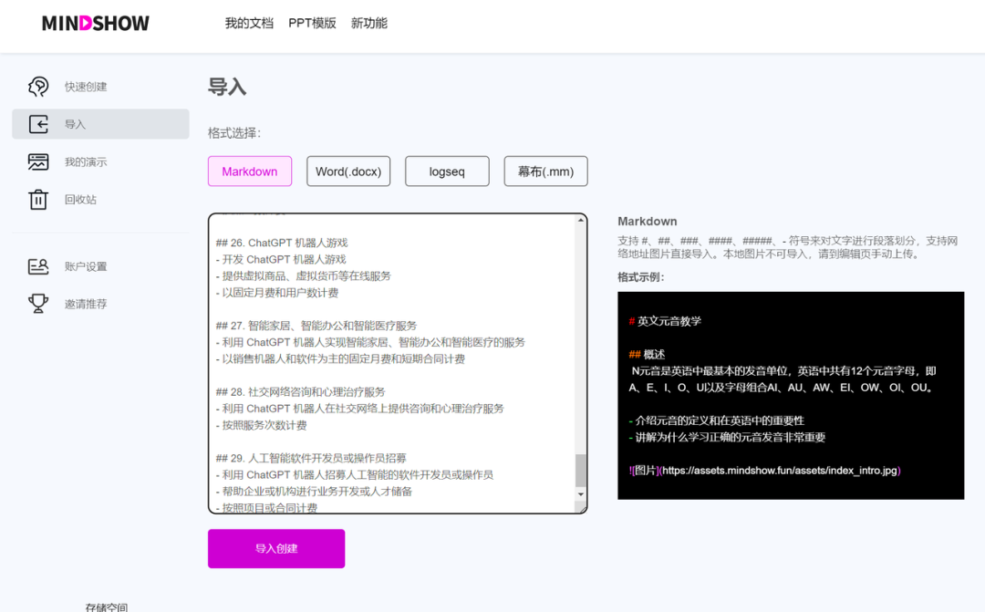The image size is (985, 612).
Task: Open the 回收站 recycle bin icon
Action: coord(37,199)
